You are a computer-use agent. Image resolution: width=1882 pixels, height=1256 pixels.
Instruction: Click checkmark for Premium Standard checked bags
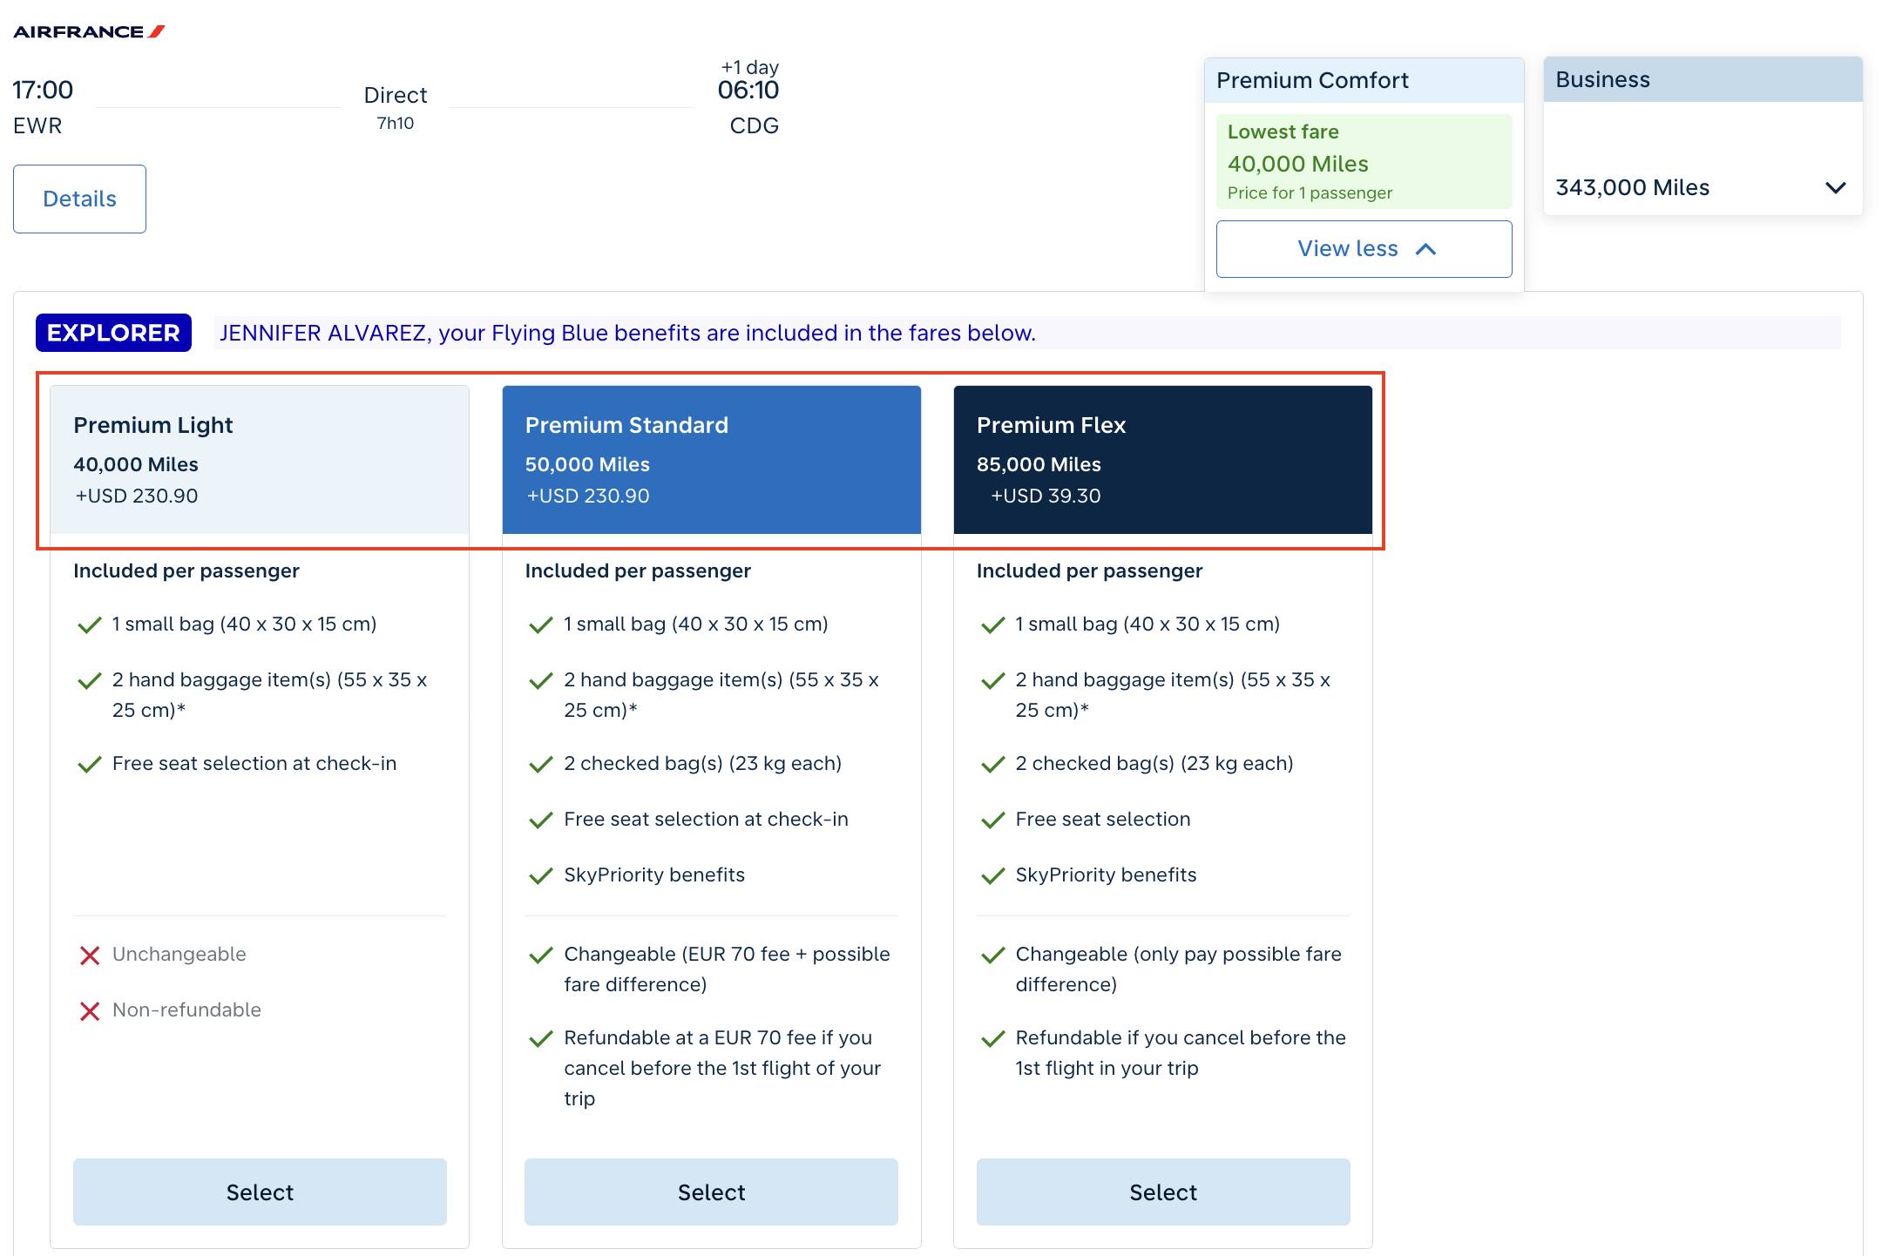(541, 765)
